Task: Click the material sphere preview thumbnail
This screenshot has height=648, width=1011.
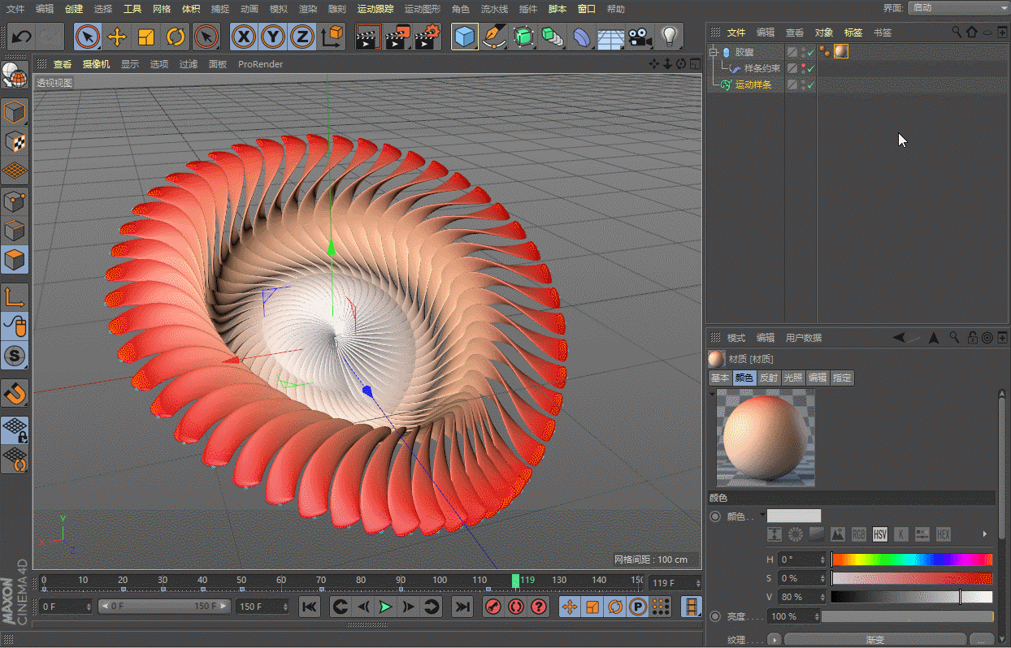Action: 765,438
